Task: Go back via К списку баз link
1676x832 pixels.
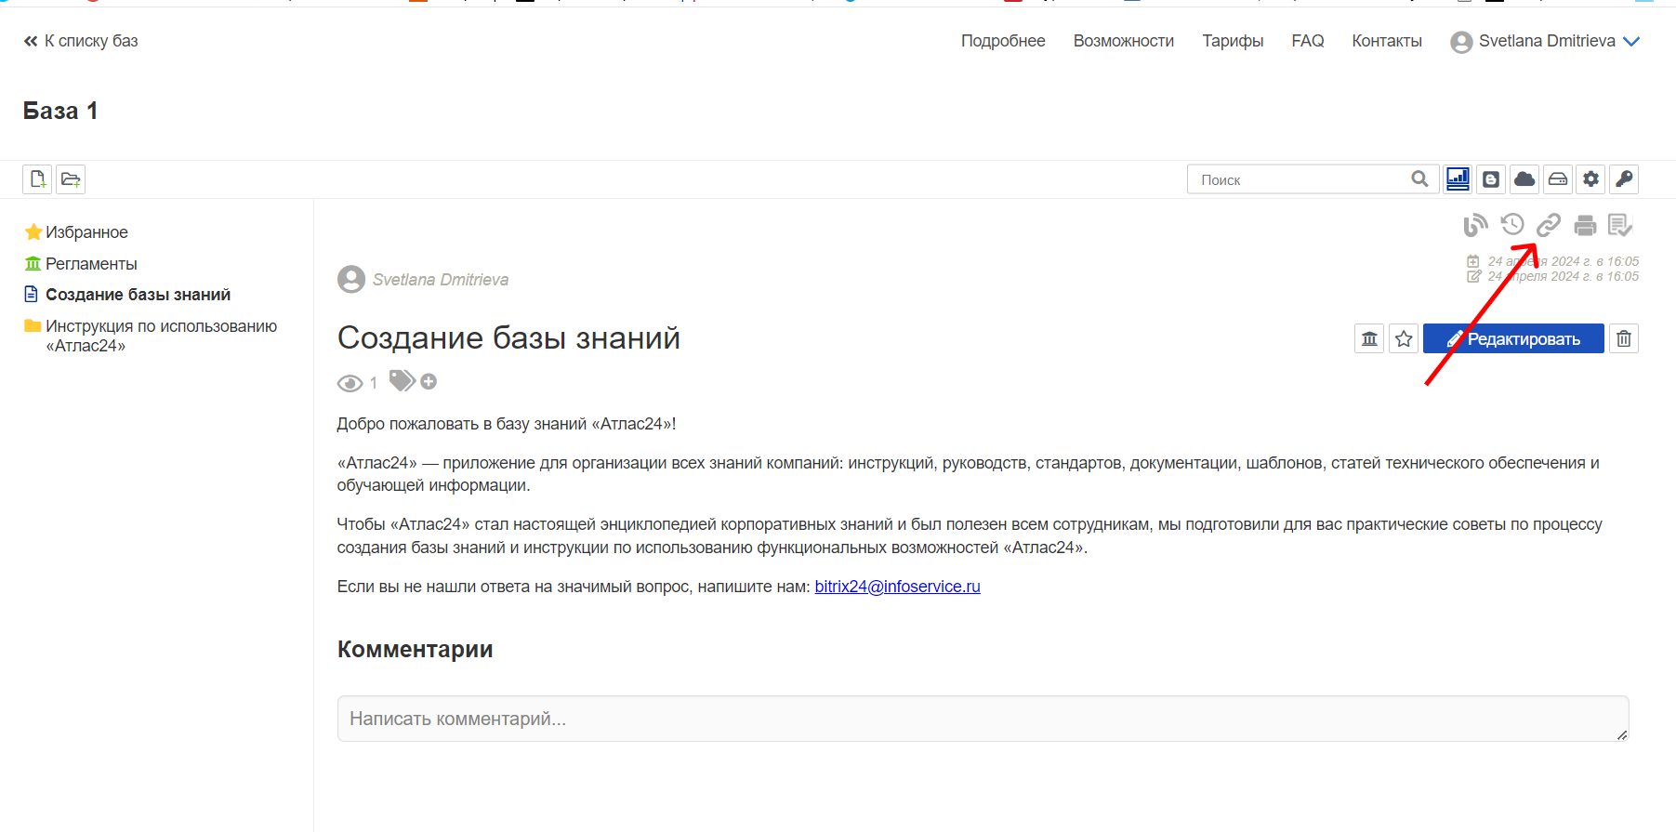Action: tap(81, 41)
